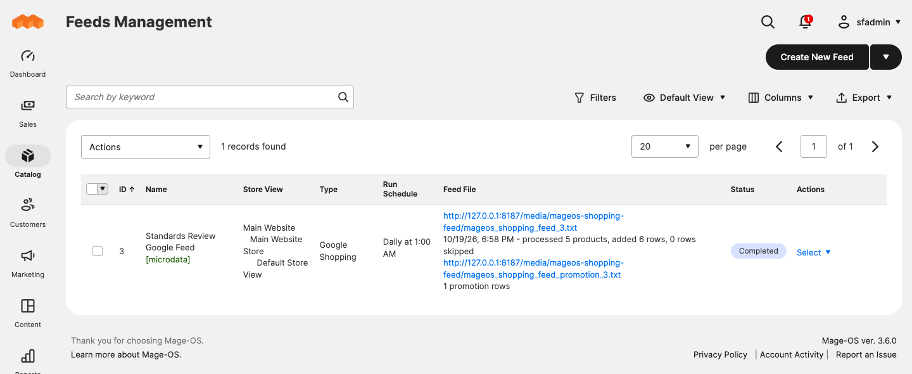The image size is (912, 374).
Task: Click the Mage-OS logo icon
Action: pos(28,22)
